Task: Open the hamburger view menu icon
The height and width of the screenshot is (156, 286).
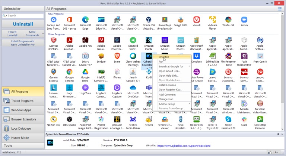Action: [279, 9]
